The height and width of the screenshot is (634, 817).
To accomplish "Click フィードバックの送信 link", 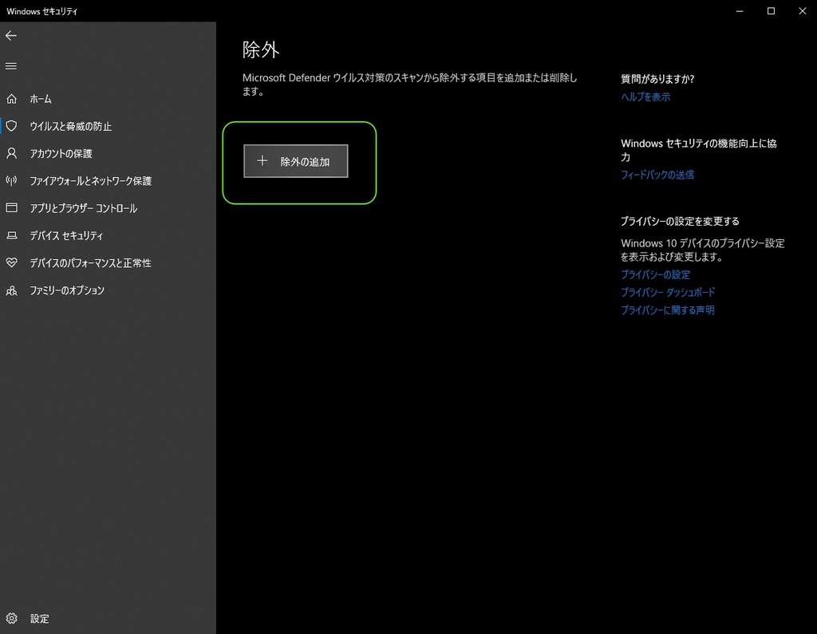I will [x=657, y=175].
